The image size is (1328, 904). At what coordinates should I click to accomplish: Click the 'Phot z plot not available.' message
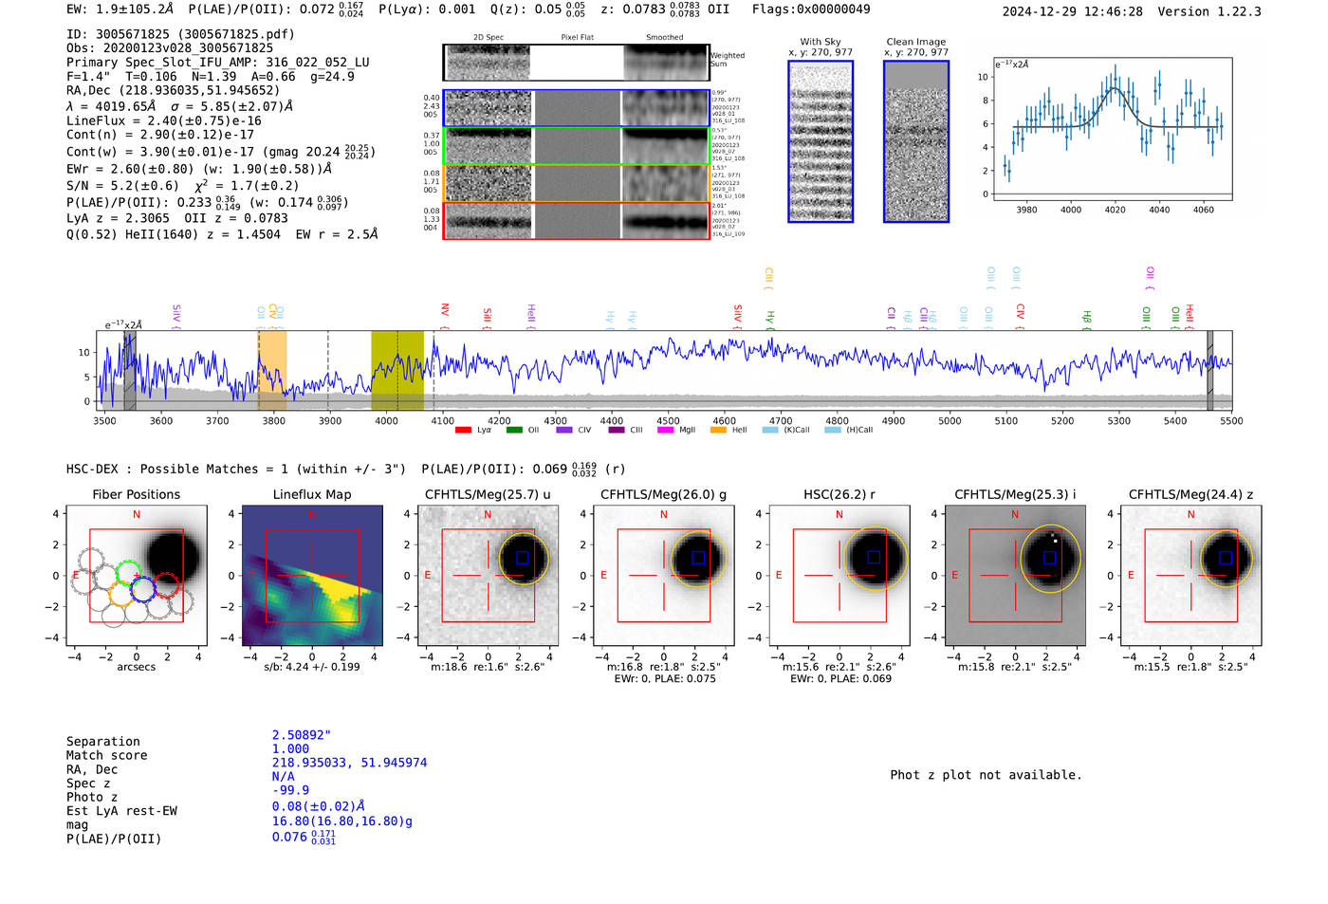point(986,775)
